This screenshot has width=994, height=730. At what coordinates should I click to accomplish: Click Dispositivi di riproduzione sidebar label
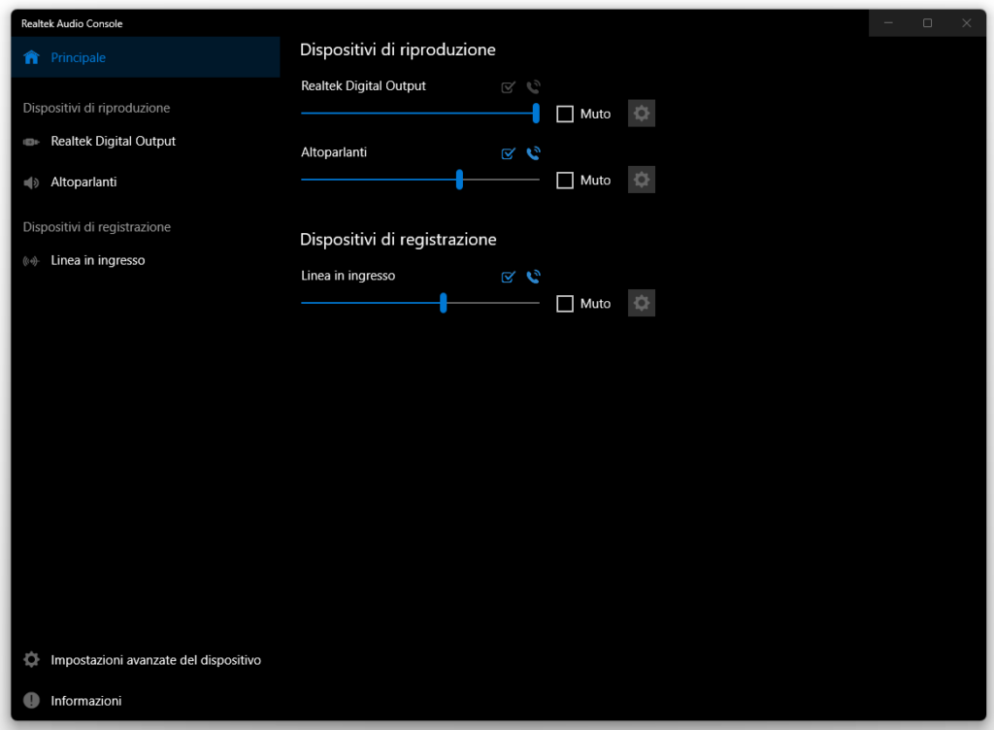(96, 108)
